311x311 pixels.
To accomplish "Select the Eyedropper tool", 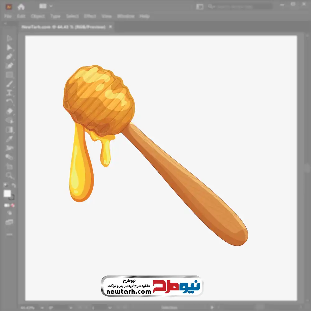I will click(9, 139).
